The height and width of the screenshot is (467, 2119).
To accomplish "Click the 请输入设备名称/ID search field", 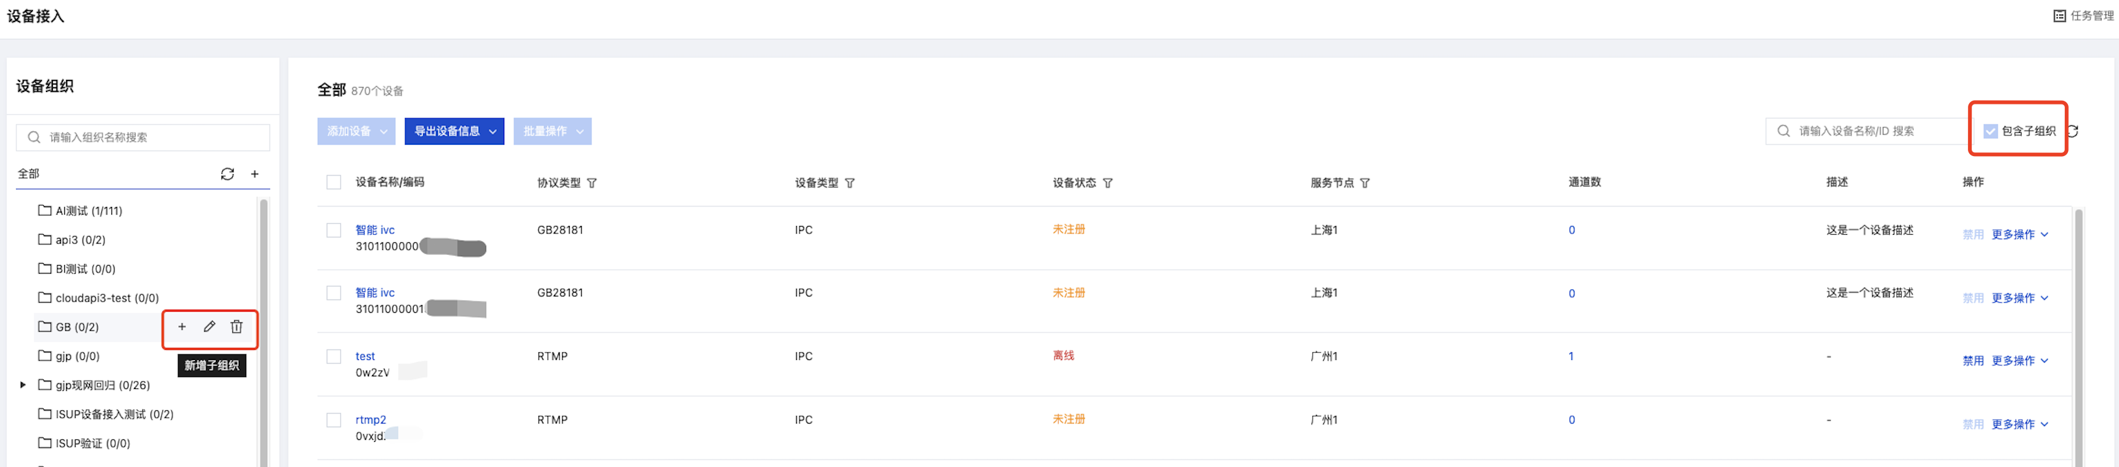I will (x=1867, y=132).
